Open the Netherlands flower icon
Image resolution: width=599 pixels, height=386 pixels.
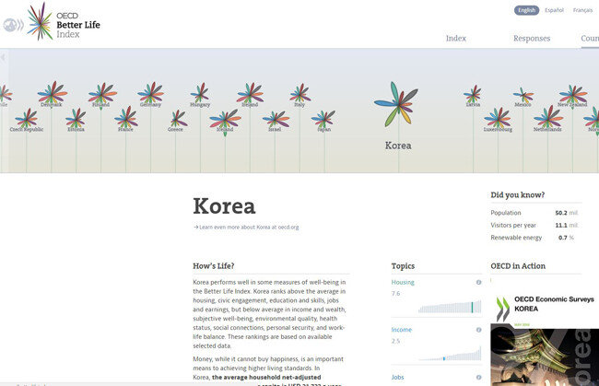click(548, 117)
